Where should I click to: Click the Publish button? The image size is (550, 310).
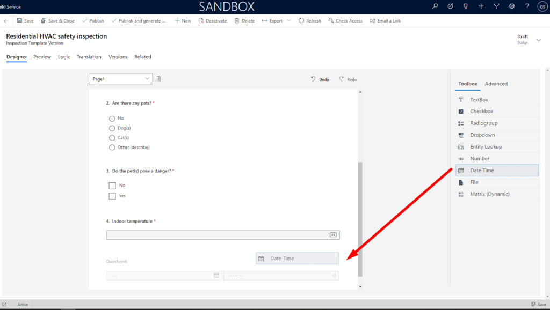(92, 20)
